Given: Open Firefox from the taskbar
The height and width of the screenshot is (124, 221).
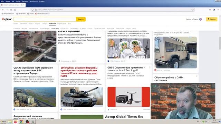Looking at the screenshot, I should 16,122.
